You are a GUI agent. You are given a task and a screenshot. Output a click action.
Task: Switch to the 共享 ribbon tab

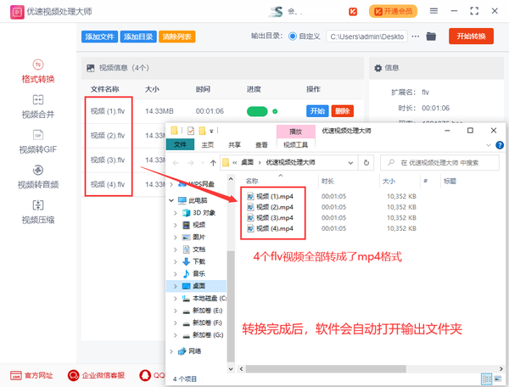click(234, 145)
